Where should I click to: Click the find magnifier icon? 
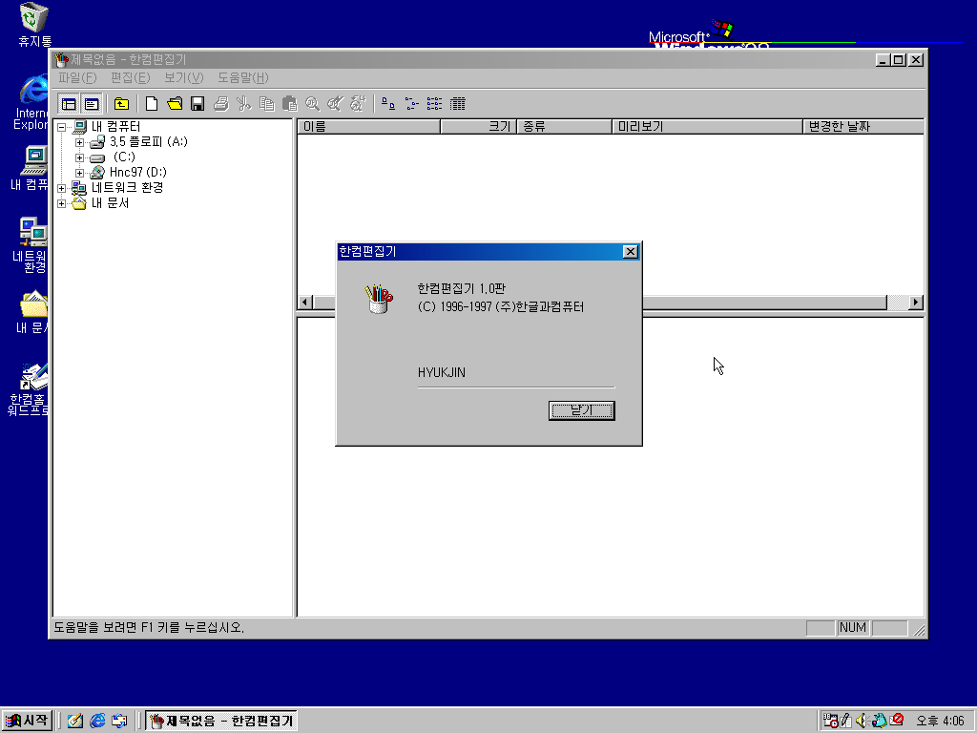[x=312, y=104]
